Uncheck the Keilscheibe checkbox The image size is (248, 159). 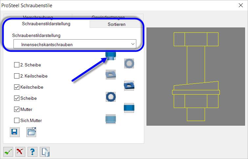tap(17, 87)
